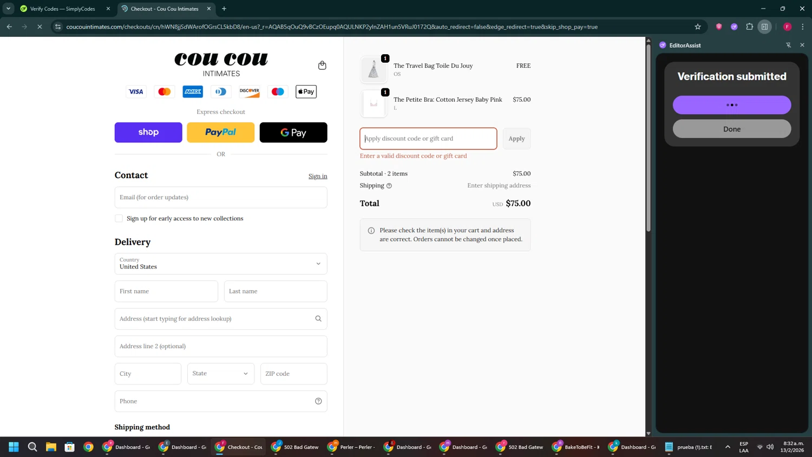Viewport: 812px width, 457px height.
Task: Open the tab search dropdown arrow
Action: point(8,9)
